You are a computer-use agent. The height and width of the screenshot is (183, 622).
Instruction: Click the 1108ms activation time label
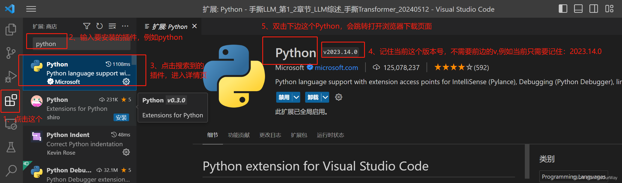click(x=118, y=64)
